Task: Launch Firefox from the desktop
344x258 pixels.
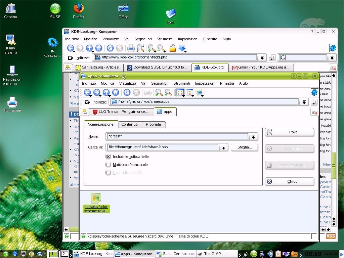Action: pos(79,11)
